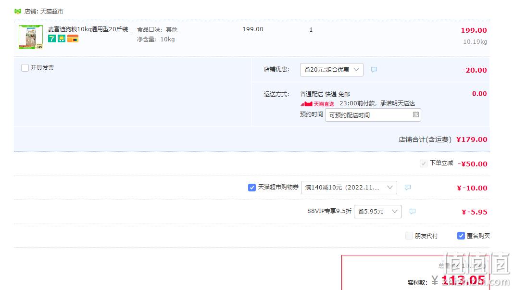
Task: Click the 可预约配送时间 delivery time field
Action: click(x=373, y=115)
